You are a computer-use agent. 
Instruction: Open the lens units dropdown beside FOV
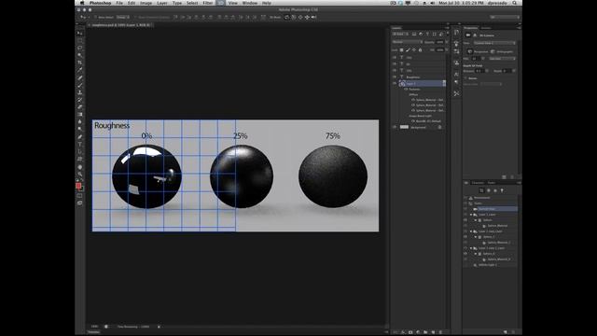tap(502, 59)
